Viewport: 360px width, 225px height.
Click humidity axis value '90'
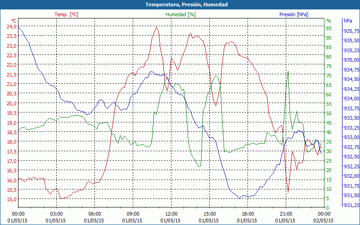pyautogui.click(x=329, y=38)
